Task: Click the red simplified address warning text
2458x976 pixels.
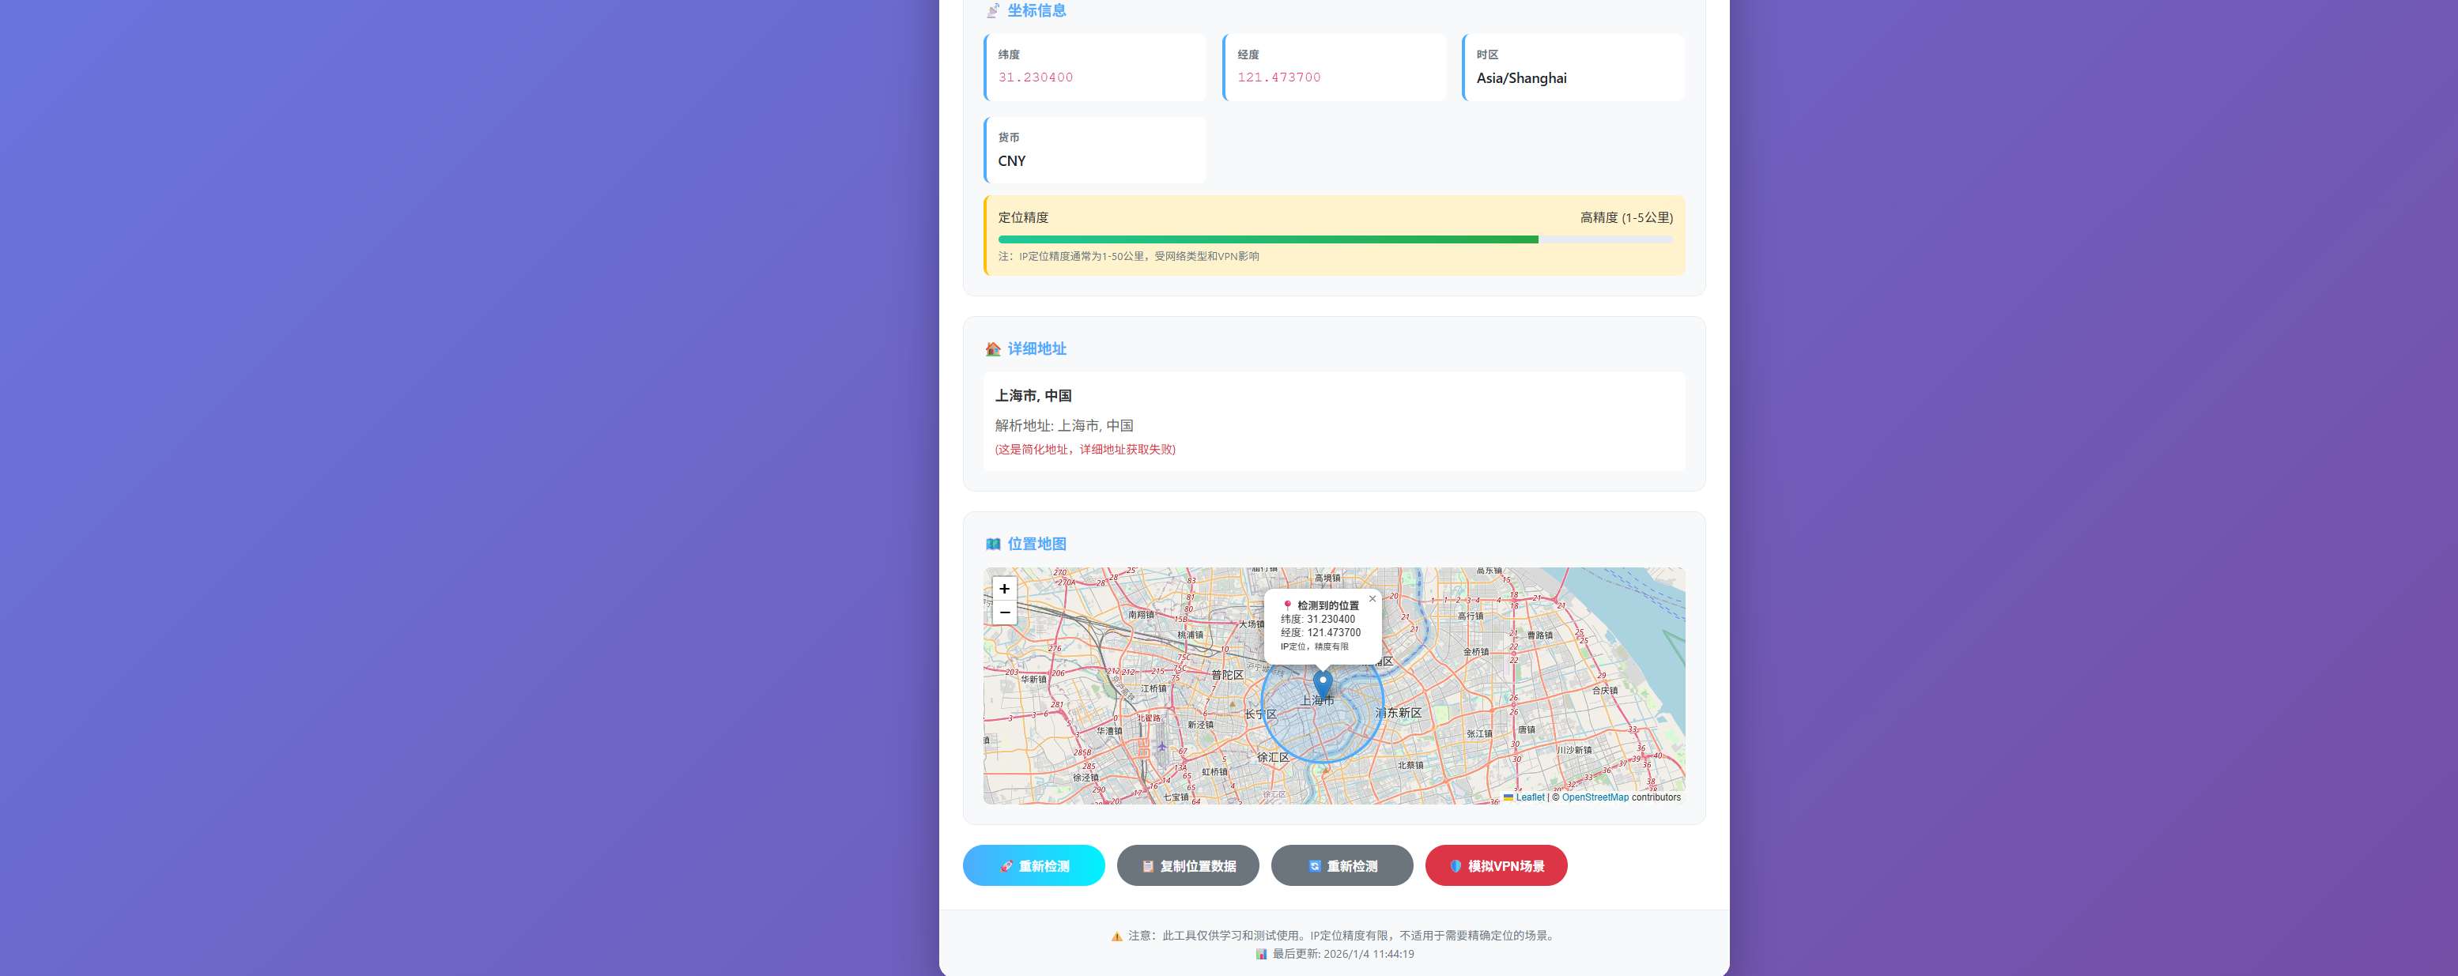Action: point(1085,450)
